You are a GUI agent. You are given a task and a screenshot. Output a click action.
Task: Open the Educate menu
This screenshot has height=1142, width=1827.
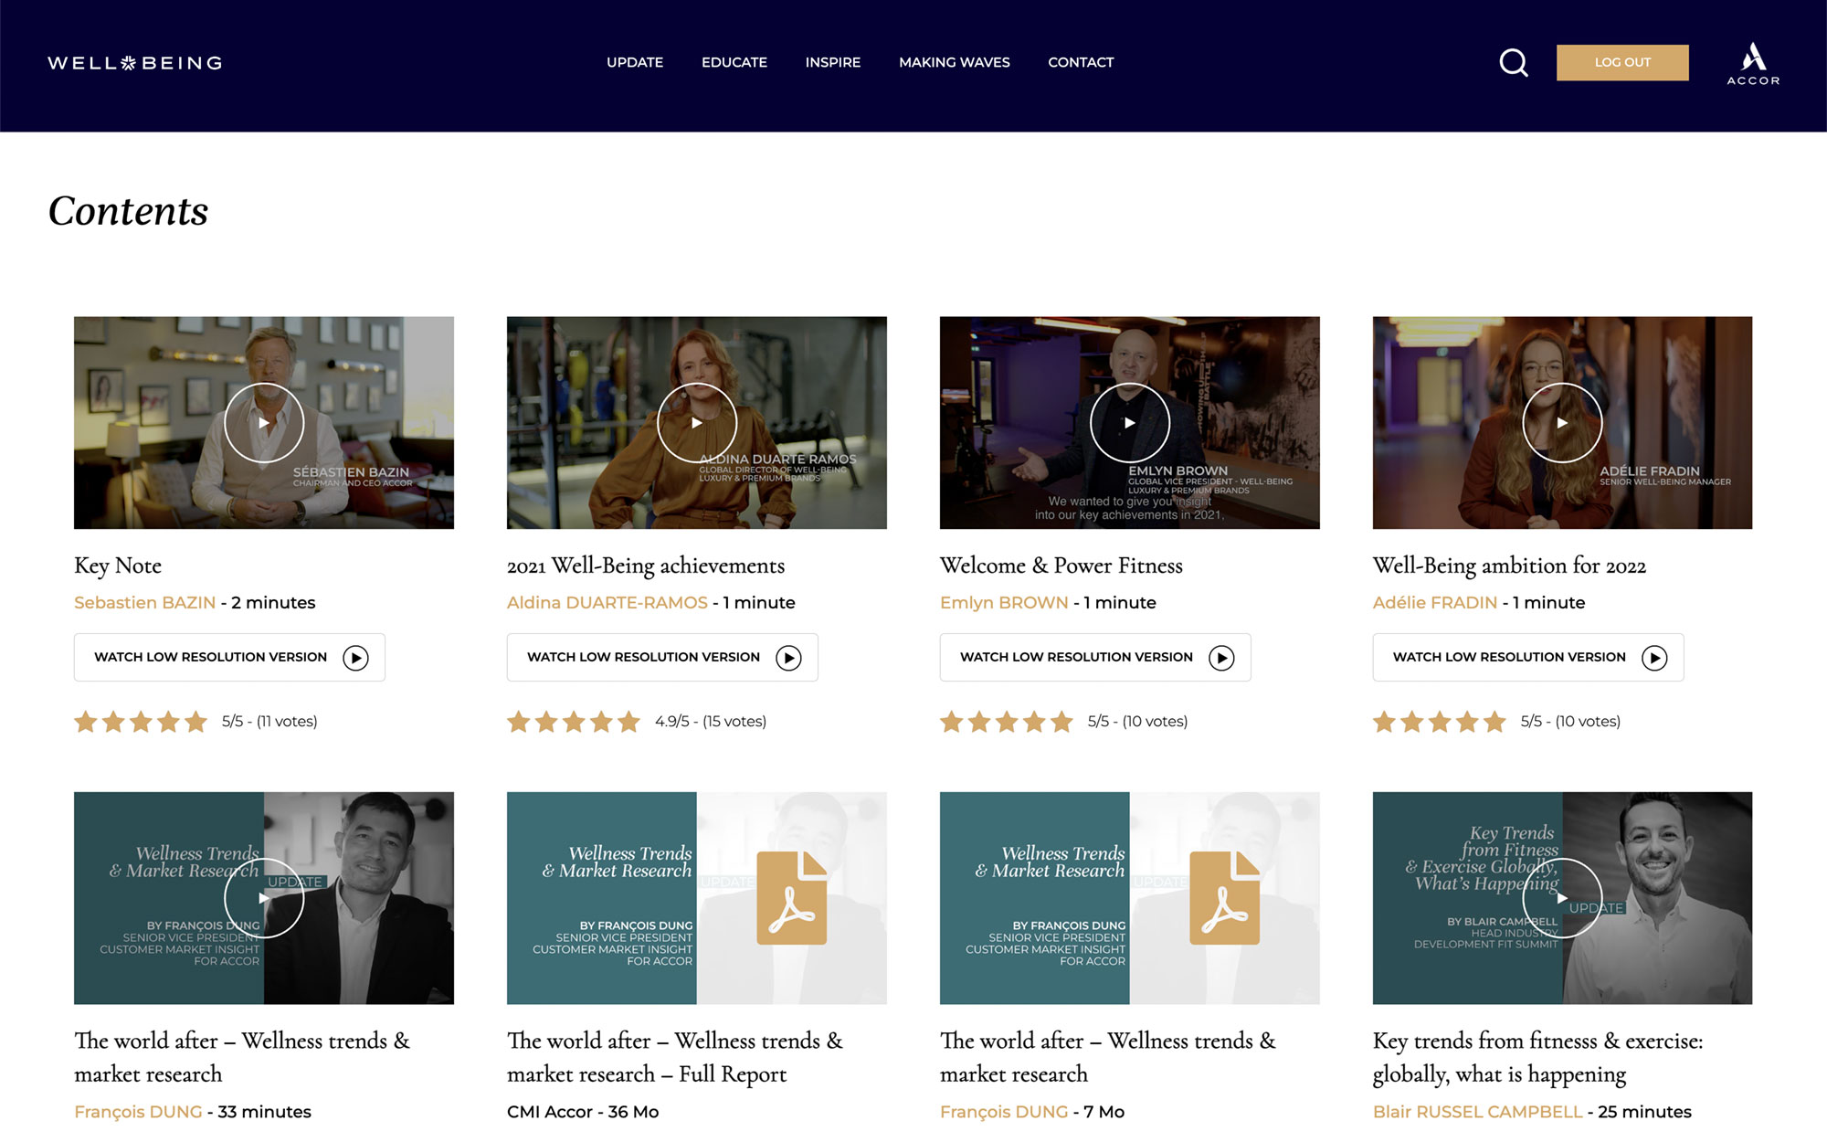coord(734,62)
